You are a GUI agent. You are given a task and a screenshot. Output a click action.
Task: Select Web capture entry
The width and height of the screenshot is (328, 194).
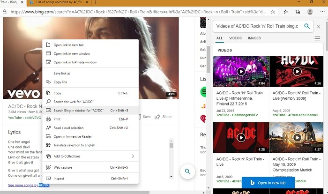pyautogui.click(x=90, y=167)
